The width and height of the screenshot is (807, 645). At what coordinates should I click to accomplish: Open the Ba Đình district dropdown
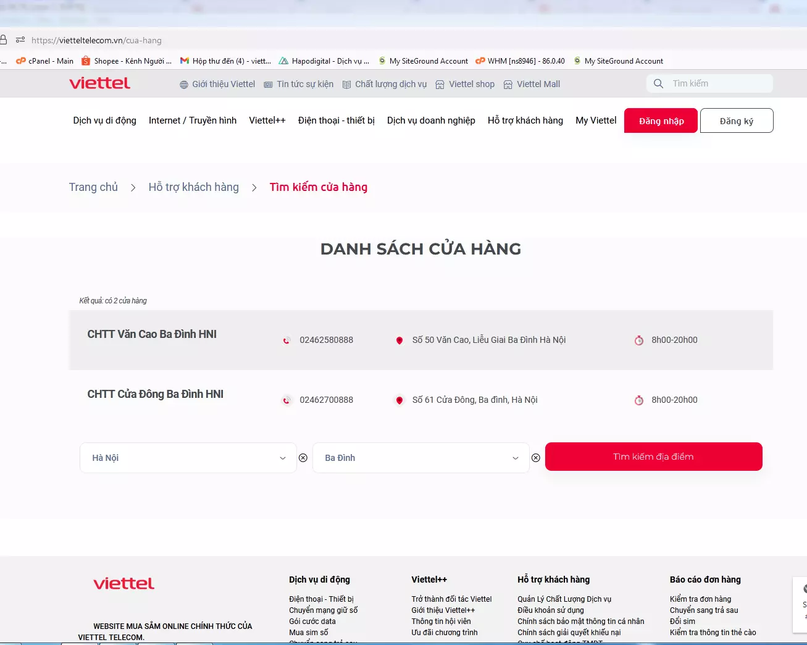point(421,458)
